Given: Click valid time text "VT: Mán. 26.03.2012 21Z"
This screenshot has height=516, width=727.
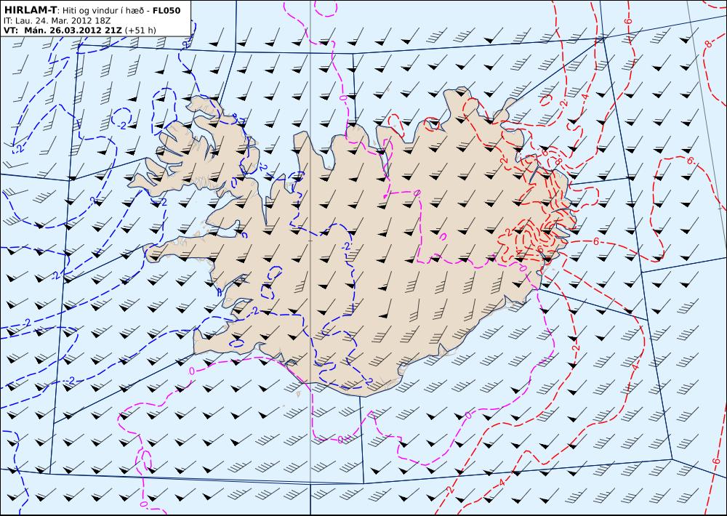Looking at the screenshot, I should pos(63,31).
